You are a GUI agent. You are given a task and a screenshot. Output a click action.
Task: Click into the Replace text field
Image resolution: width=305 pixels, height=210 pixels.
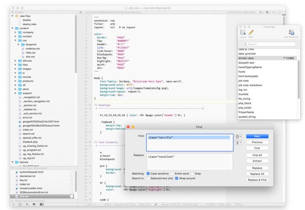190,162
